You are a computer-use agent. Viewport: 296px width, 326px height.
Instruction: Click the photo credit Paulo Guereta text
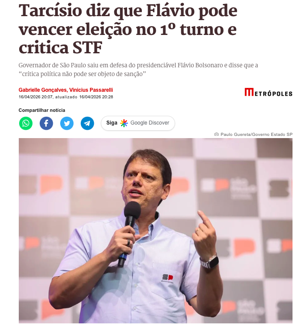click(x=257, y=135)
